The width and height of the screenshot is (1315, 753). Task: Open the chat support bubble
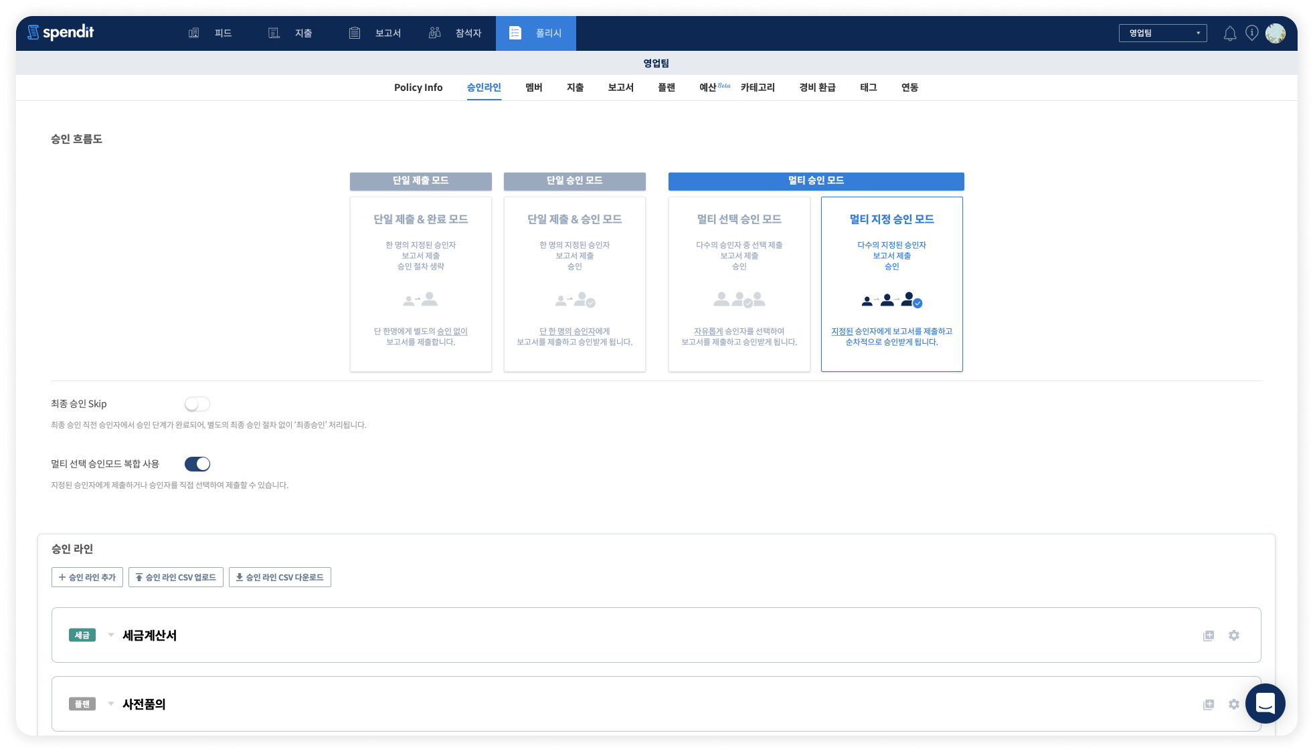pos(1264,703)
